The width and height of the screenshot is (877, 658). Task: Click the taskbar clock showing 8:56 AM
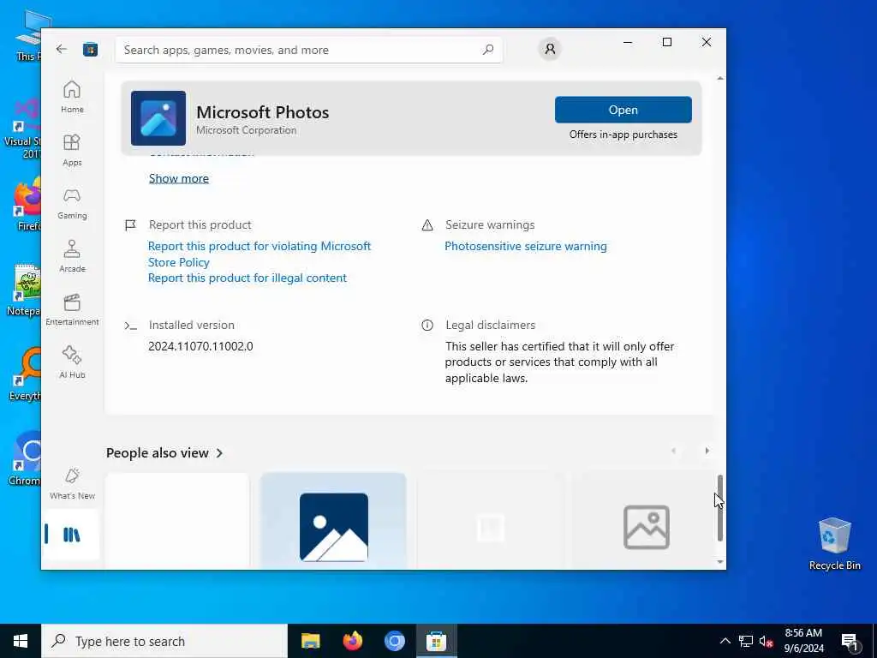click(x=803, y=641)
